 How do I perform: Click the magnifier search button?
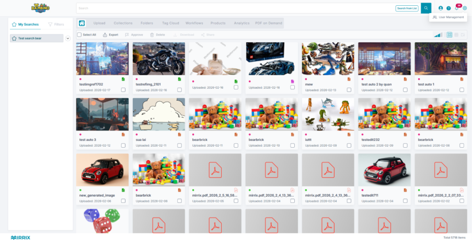(425, 8)
